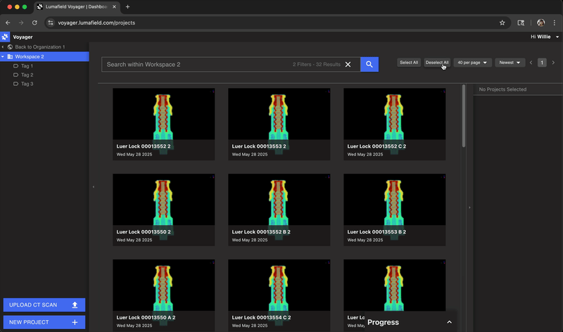Clear the search filters with the X icon
Image resolution: width=563 pixels, height=332 pixels.
[x=348, y=64]
